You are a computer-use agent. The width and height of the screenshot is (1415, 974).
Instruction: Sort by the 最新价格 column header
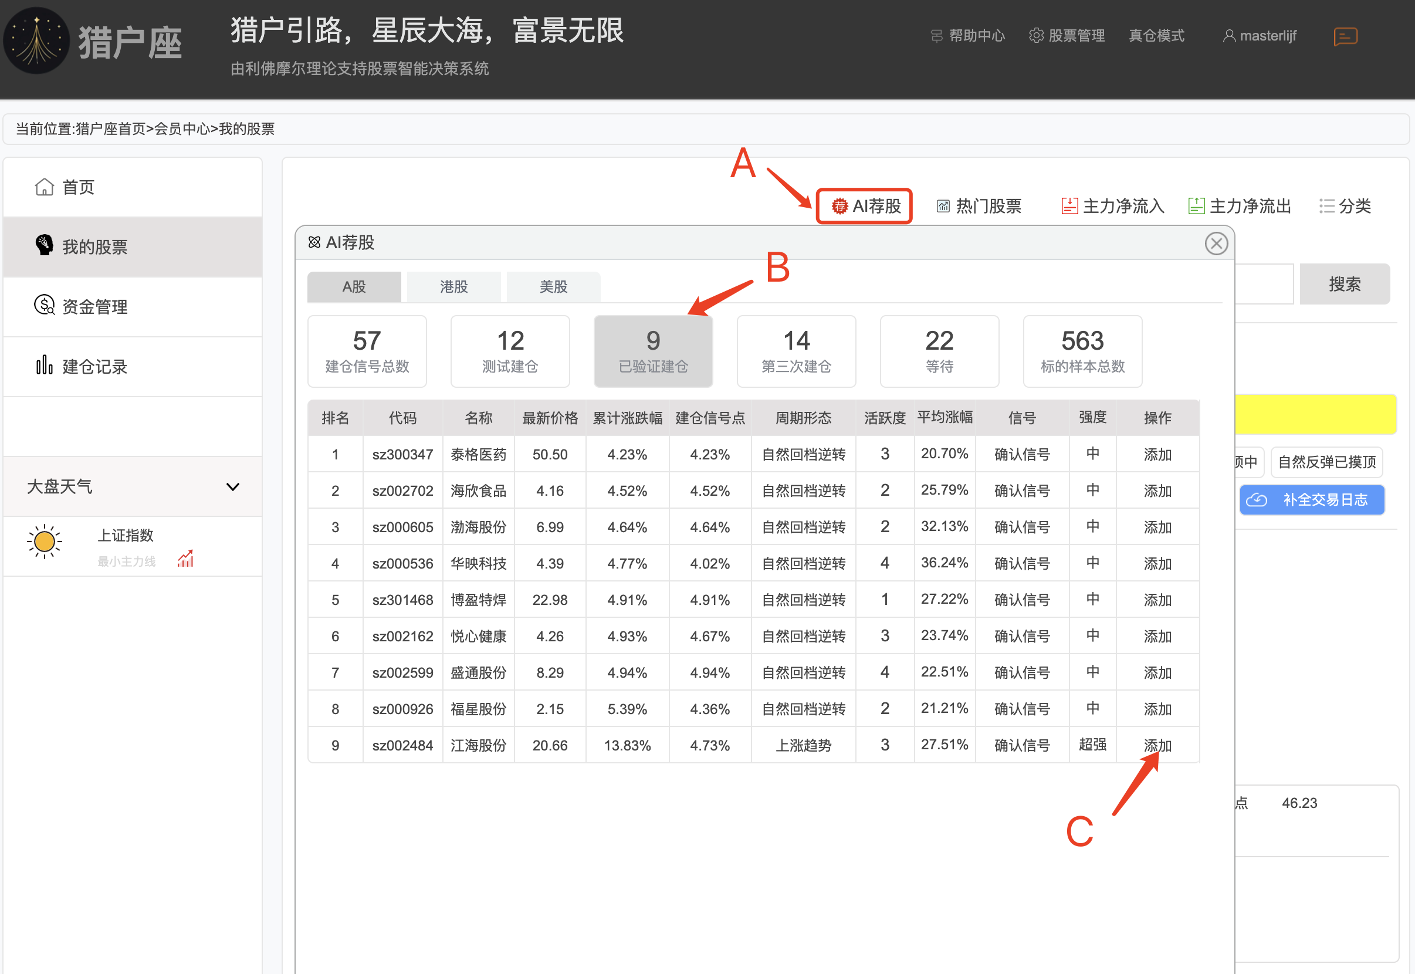[550, 418]
